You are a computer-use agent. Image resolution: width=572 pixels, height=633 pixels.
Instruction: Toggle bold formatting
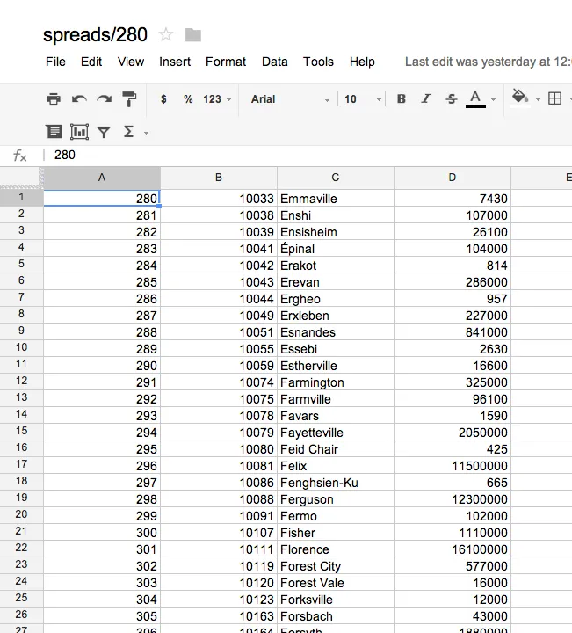point(401,98)
